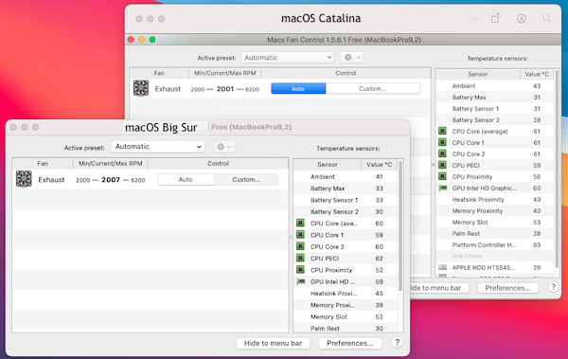Open the Active preset dropdown in Big Sur window
This screenshot has height=359, width=568.
pos(157,147)
